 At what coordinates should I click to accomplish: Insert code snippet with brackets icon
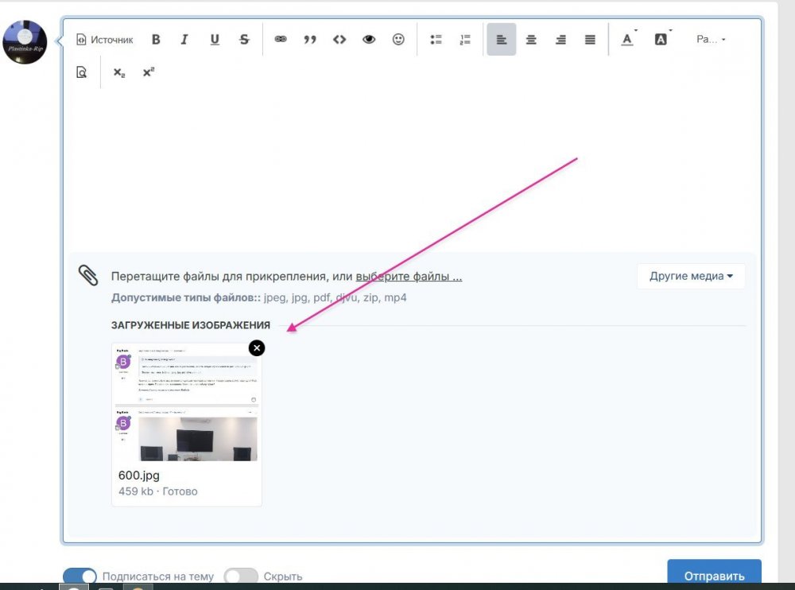pyautogui.click(x=339, y=40)
